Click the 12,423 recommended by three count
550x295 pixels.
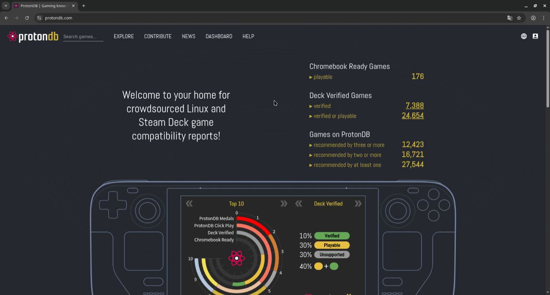(413, 145)
